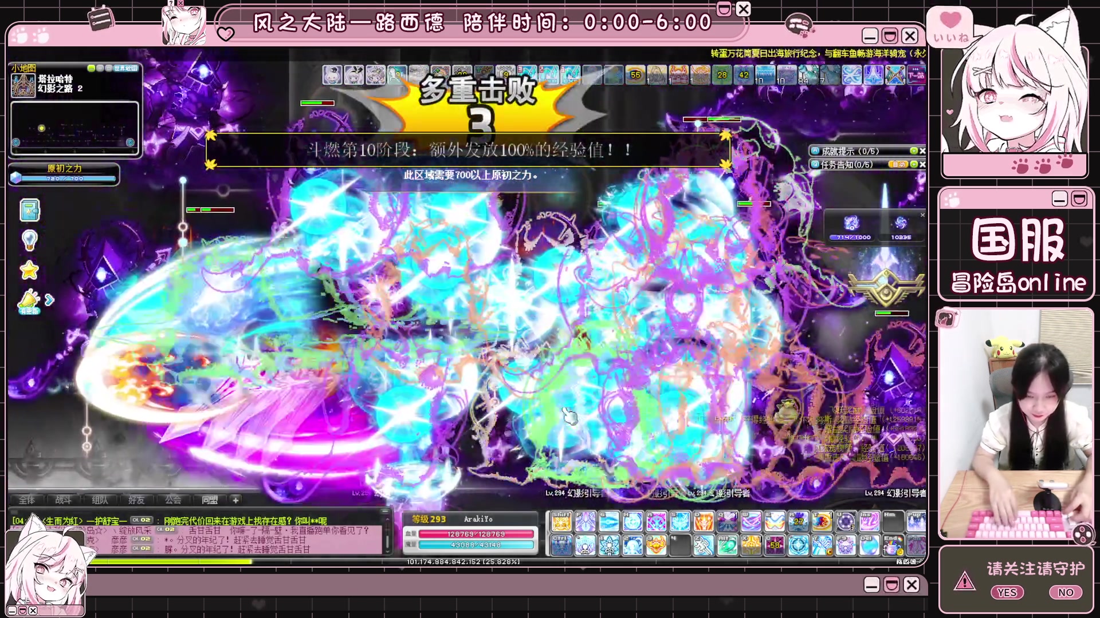Open the bell notification icon
The image size is (1100, 618).
click(29, 300)
